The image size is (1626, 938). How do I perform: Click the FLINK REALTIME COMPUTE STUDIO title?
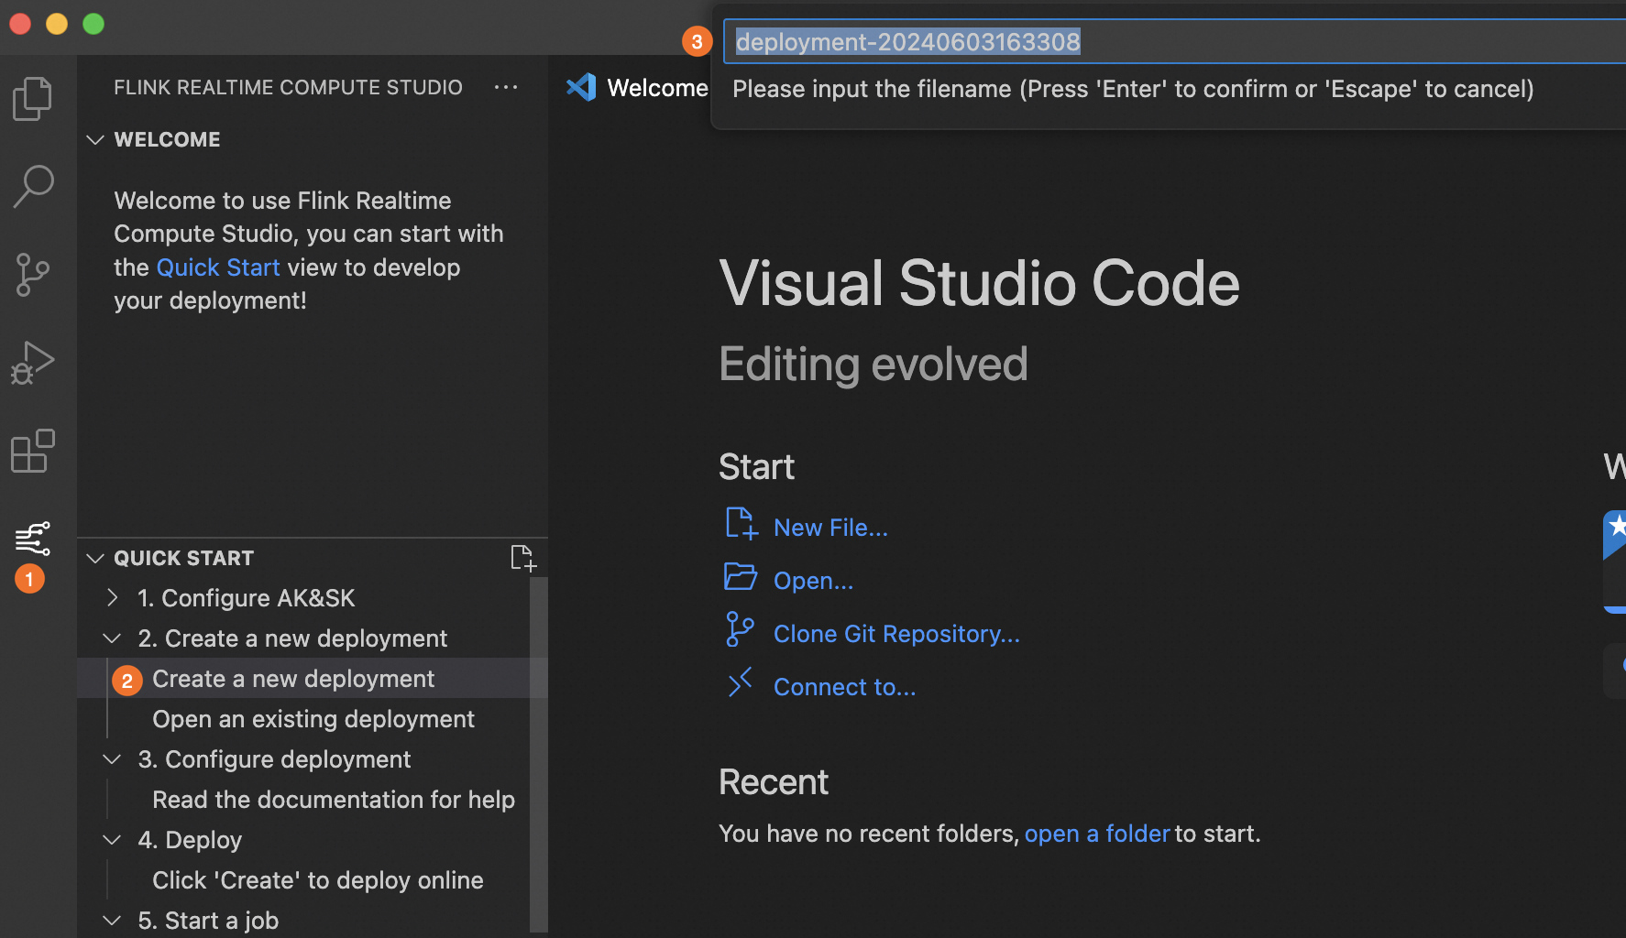pos(288,87)
